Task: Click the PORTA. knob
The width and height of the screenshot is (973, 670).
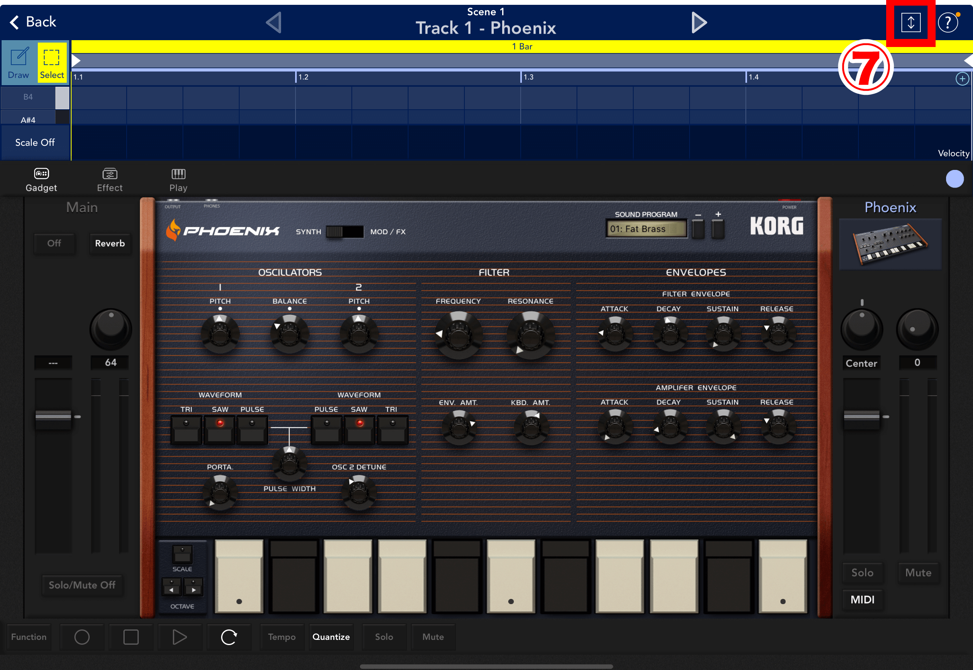Action: pos(220,493)
